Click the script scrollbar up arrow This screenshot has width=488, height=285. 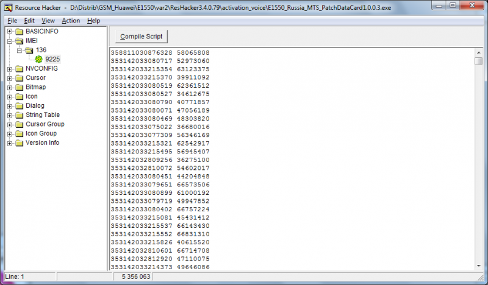(x=479, y=52)
